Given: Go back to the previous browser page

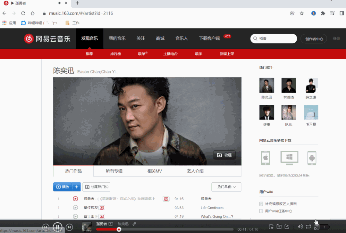Looking at the screenshot, I should point(4,13).
